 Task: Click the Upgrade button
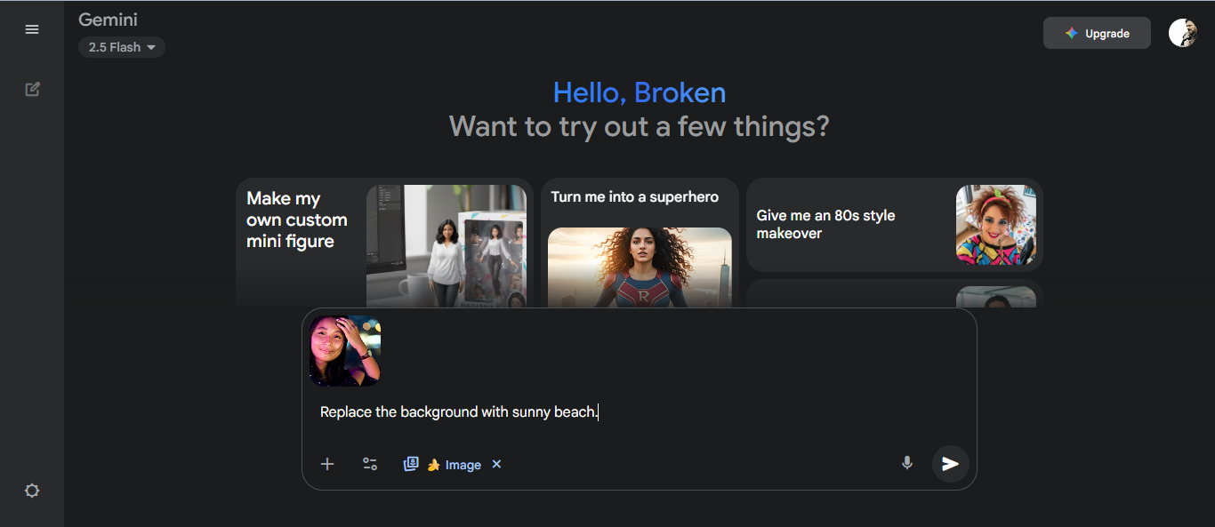[x=1097, y=33]
